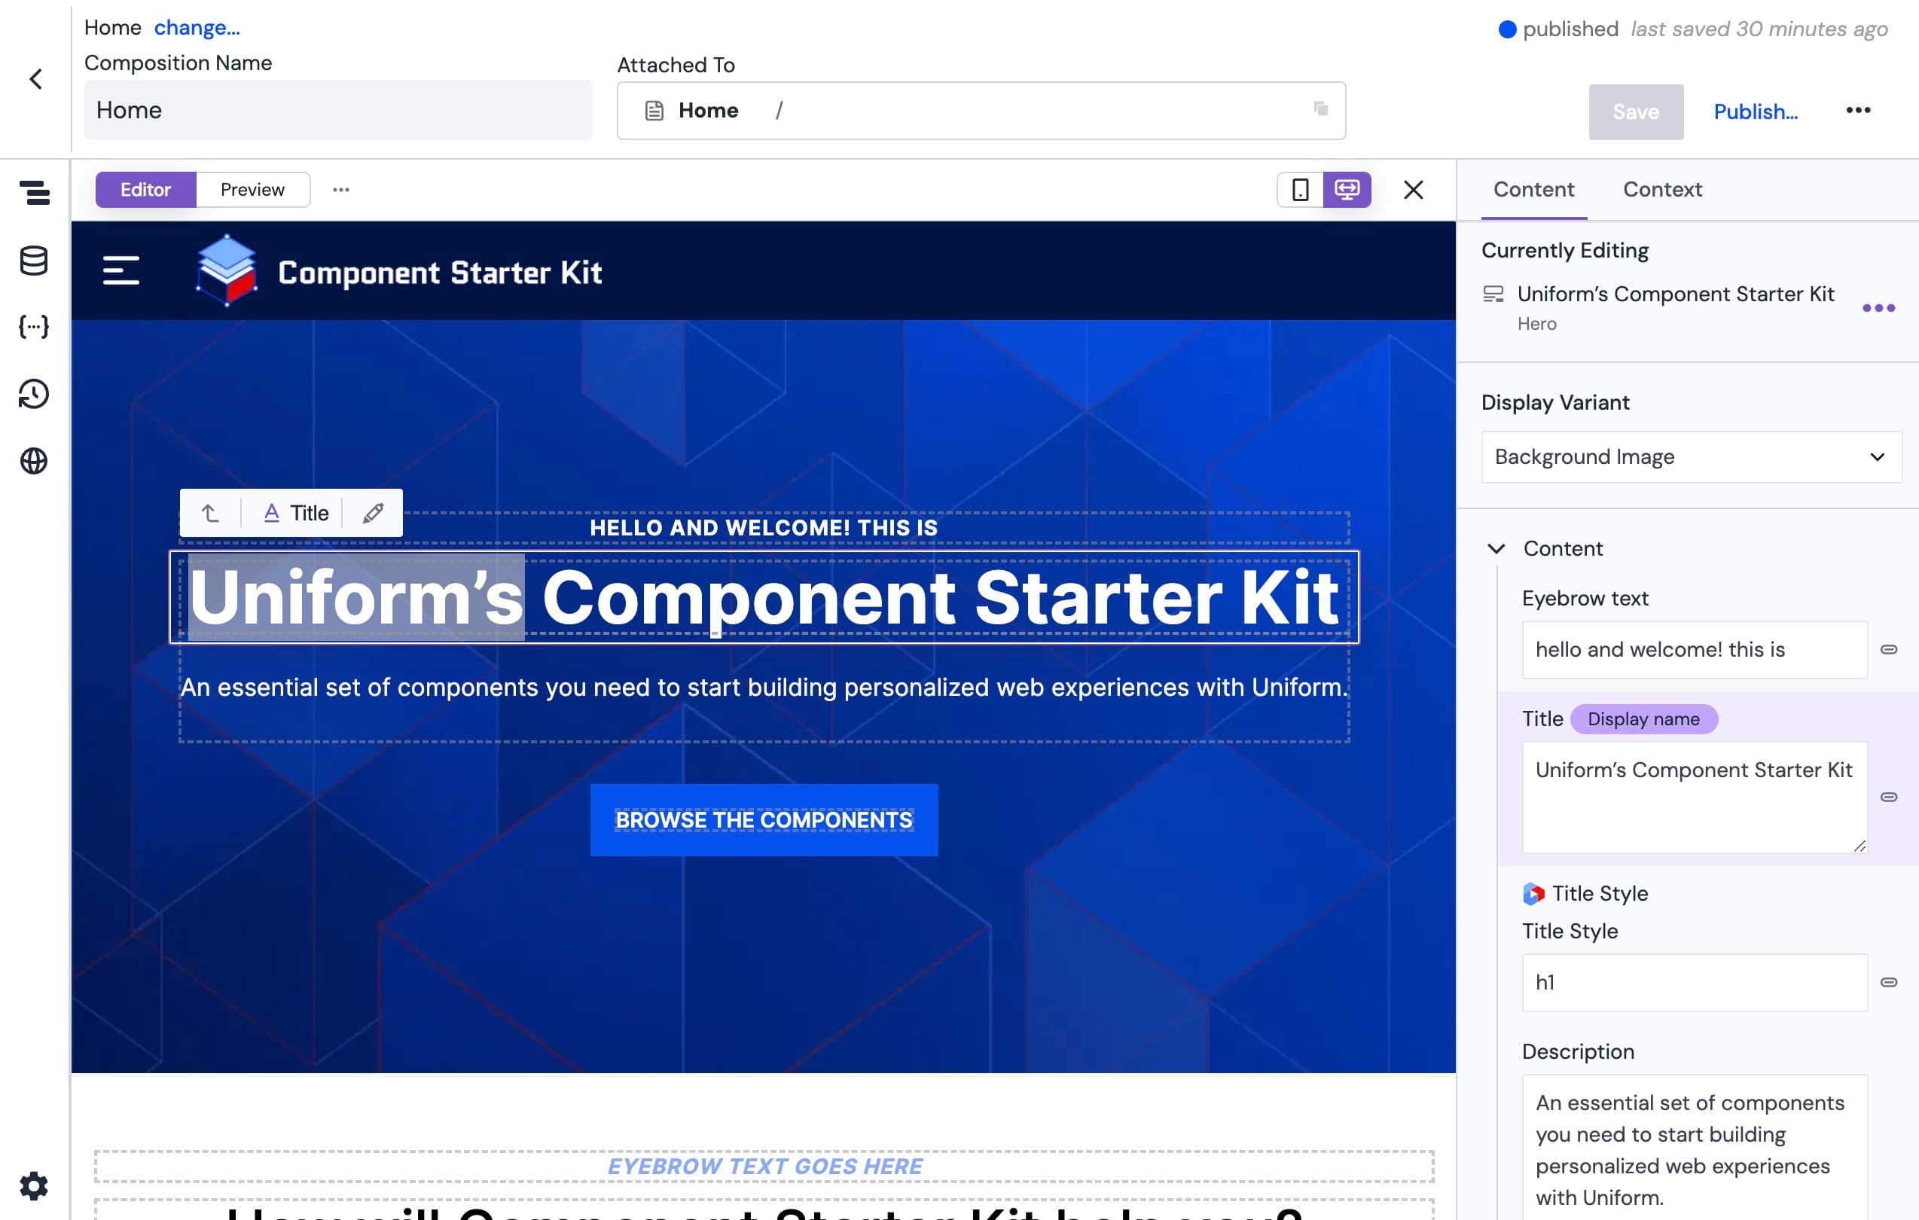
Task: Open the JSON curly braces icon
Action: (33, 327)
